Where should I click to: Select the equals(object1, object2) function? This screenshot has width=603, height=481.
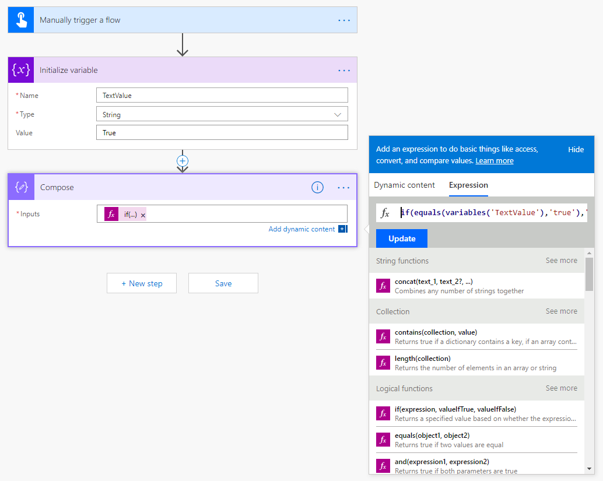(x=477, y=440)
